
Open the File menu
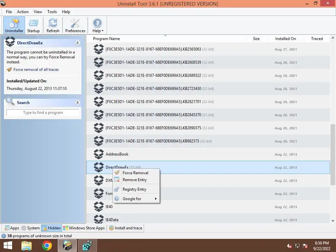click(9, 12)
